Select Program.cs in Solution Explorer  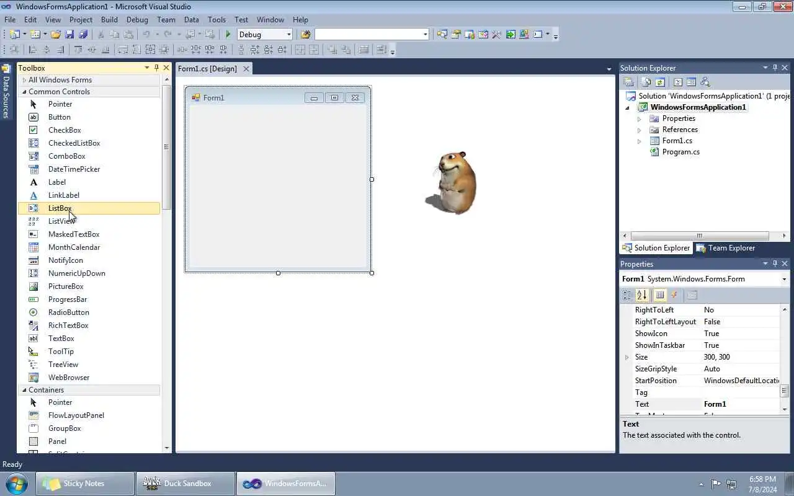(x=680, y=152)
